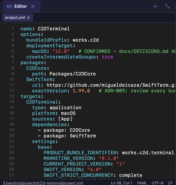The height and width of the screenshot is (185, 176).
Task: Click the 'application' type value
Action: point(65,108)
